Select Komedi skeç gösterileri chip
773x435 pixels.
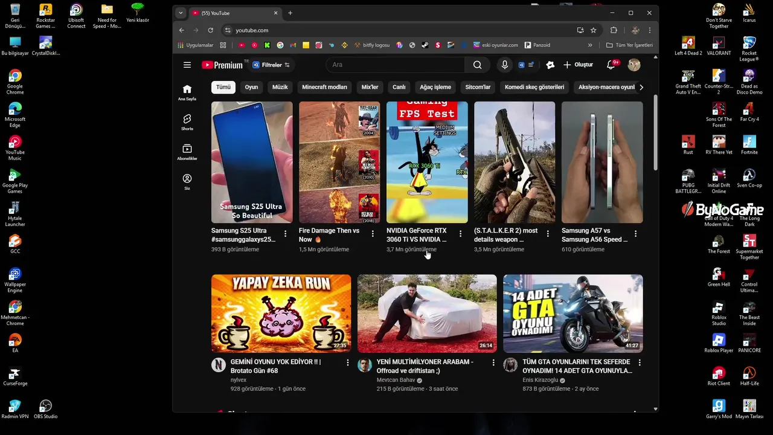(534, 87)
